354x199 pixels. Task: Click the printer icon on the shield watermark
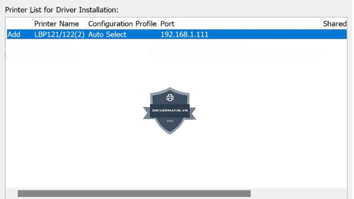pyautogui.click(x=170, y=98)
